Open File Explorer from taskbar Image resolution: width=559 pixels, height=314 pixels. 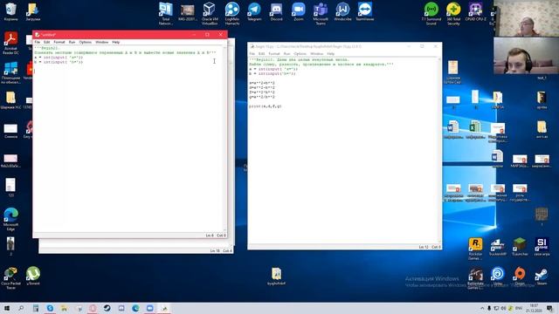click(x=64, y=308)
